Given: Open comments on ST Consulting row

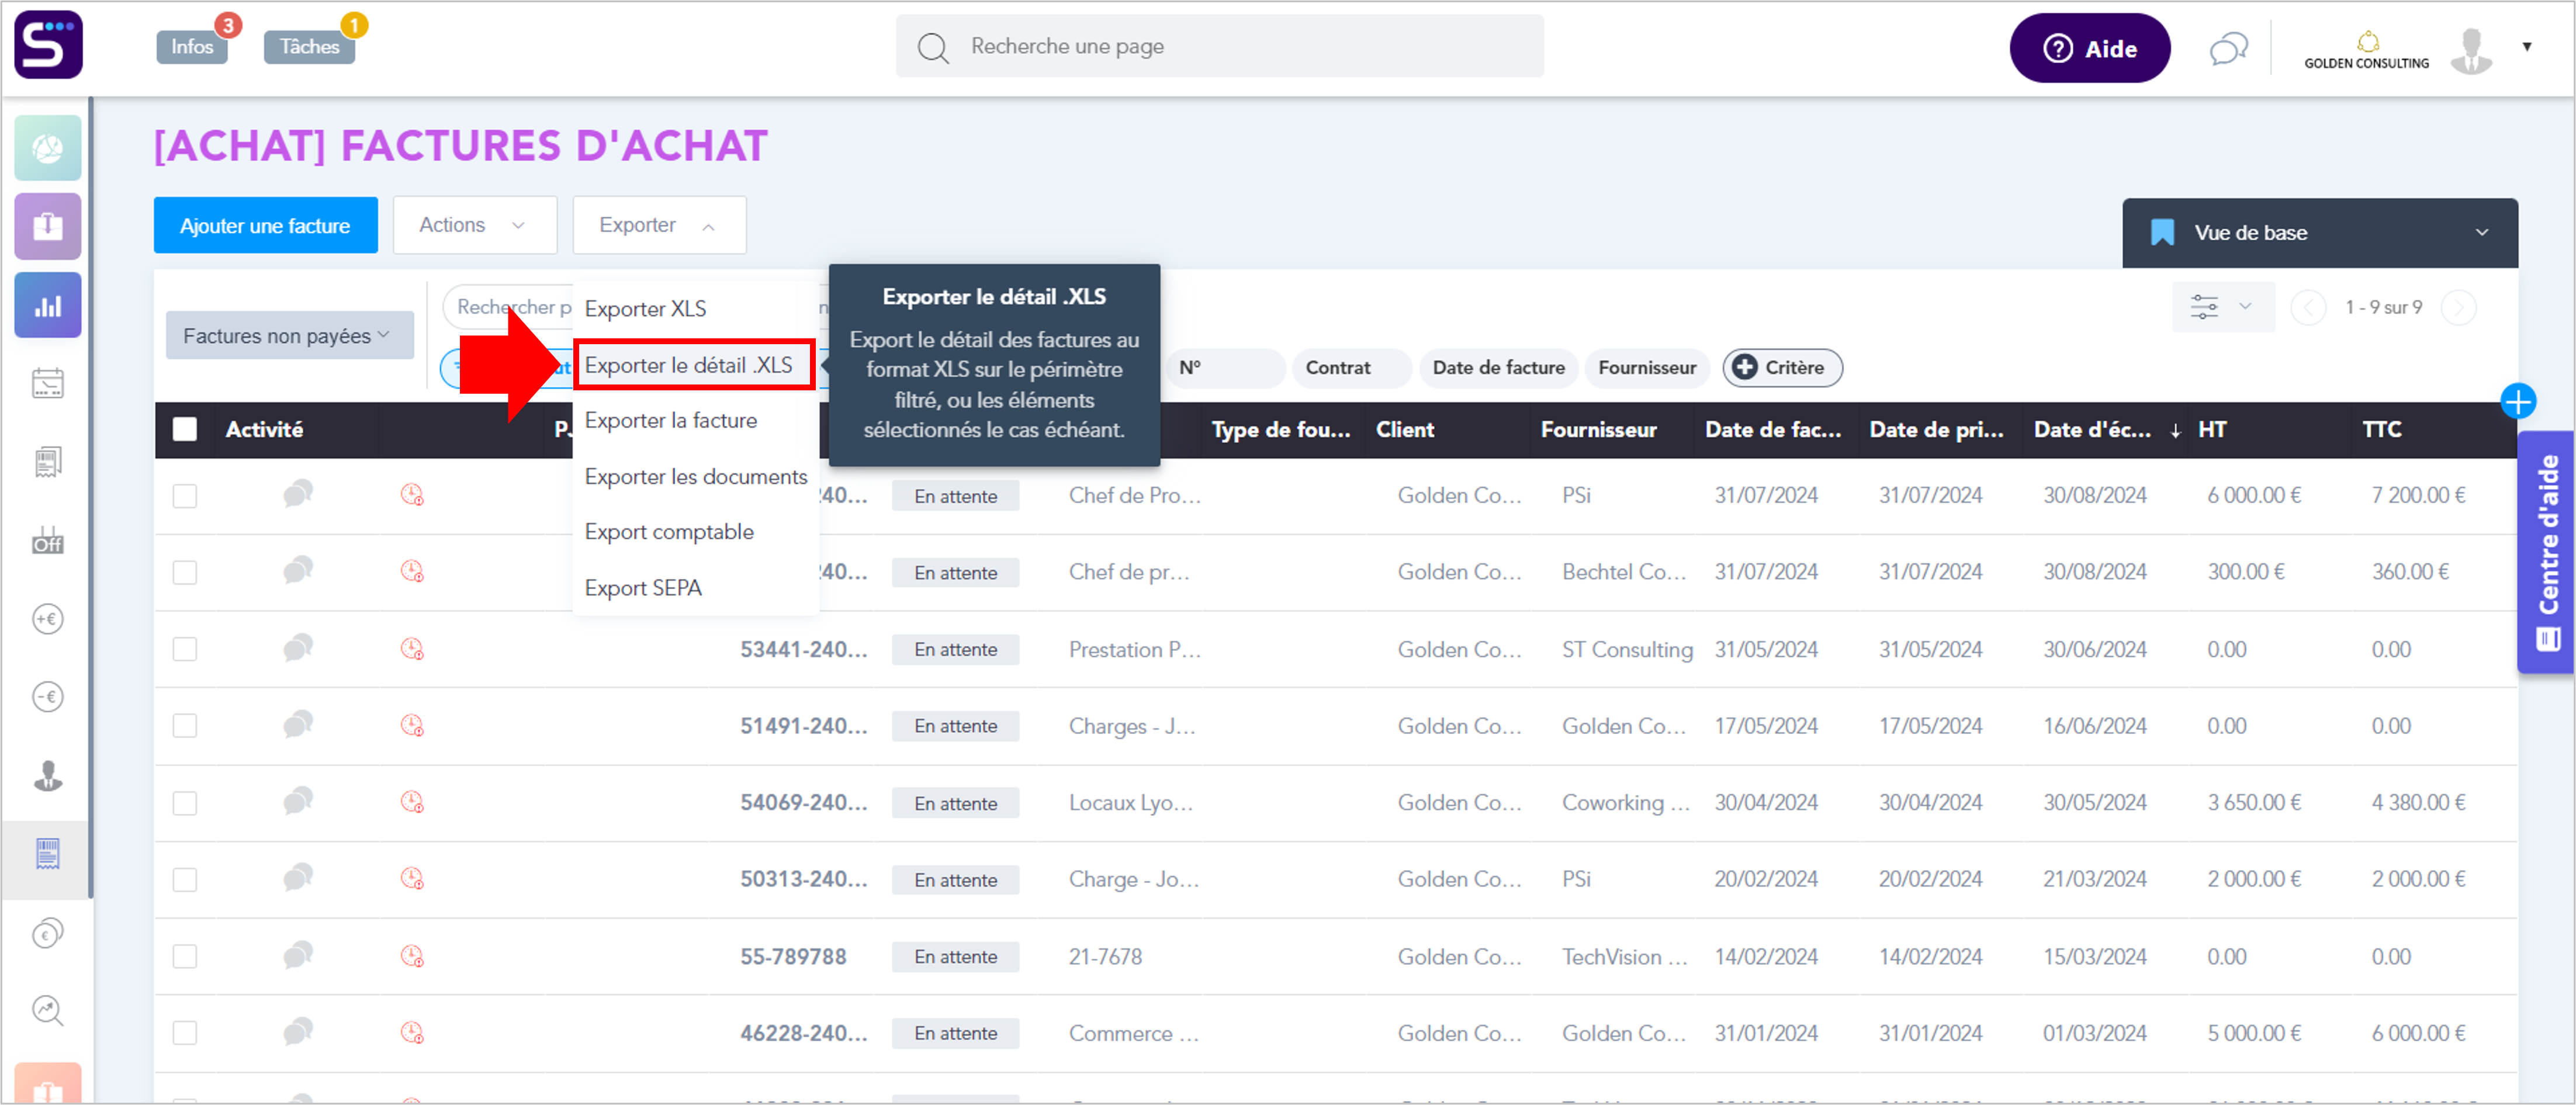Looking at the screenshot, I should point(298,648).
